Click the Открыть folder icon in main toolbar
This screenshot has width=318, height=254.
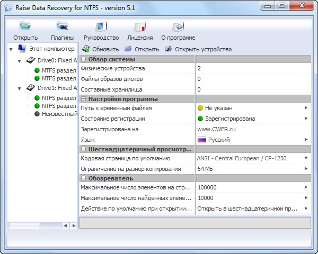[x=25, y=27]
